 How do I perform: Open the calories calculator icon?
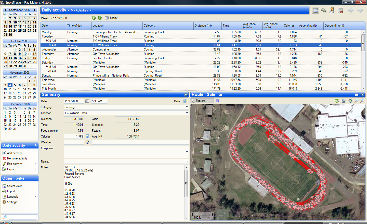(87, 136)
